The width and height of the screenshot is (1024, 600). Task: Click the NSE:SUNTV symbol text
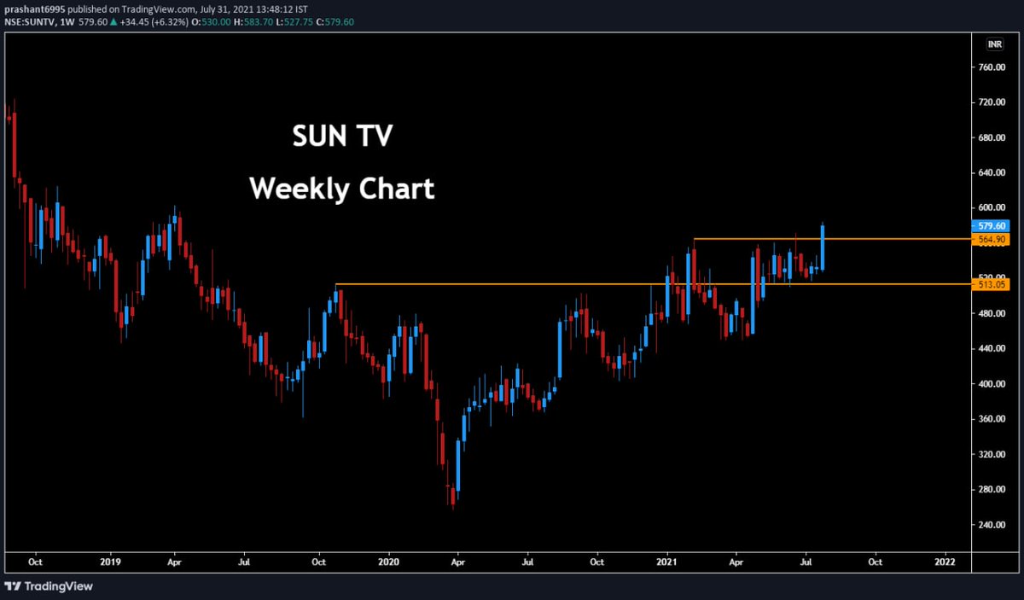click(29, 21)
